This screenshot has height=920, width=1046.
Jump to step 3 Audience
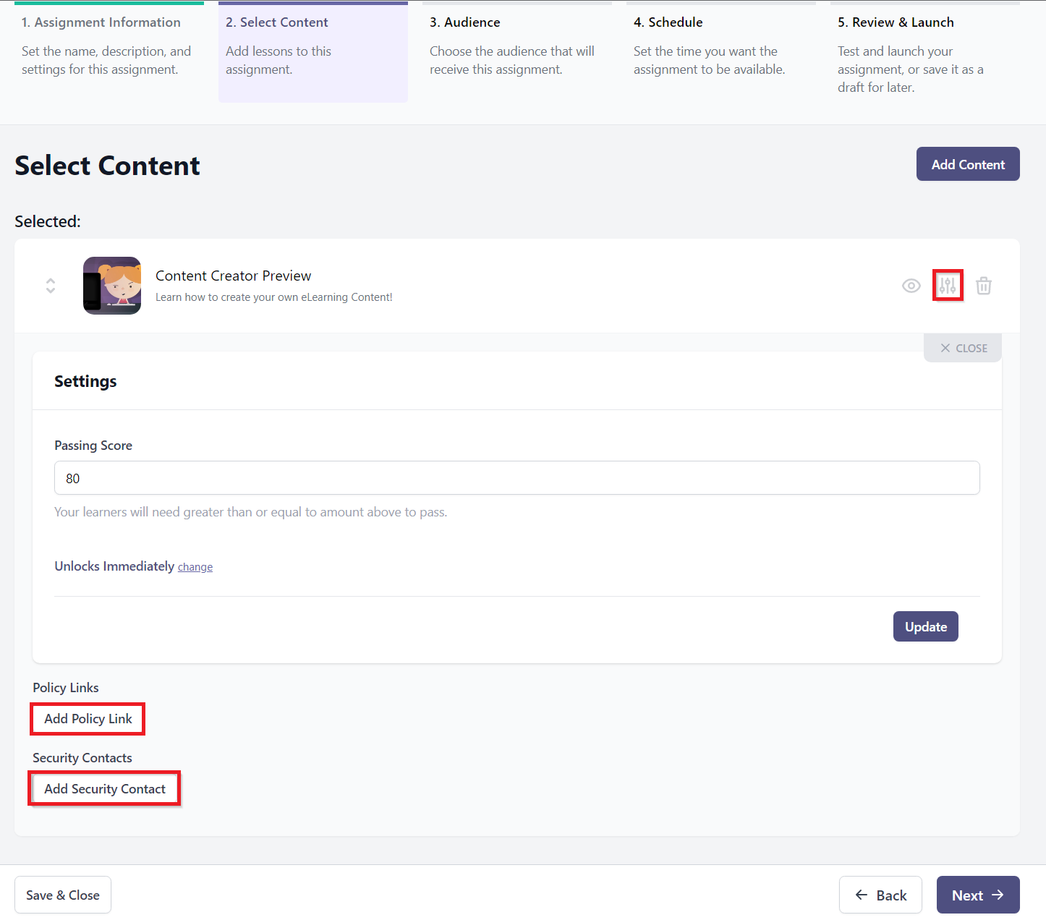(x=517, y=52)
